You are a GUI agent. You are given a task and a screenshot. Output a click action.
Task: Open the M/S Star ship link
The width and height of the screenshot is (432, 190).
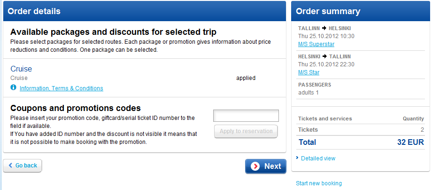309,72
